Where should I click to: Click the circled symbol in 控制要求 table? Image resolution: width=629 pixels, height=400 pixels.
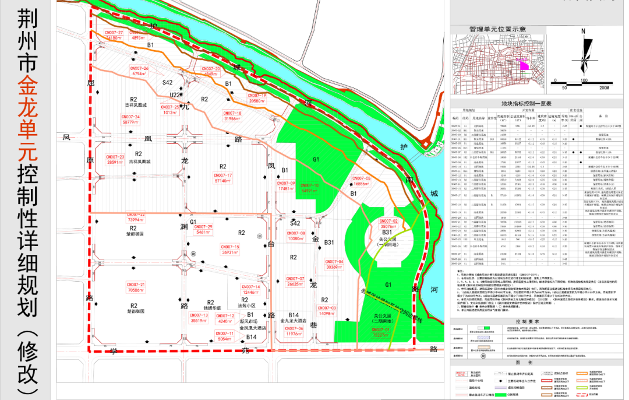pyautogui.click(x=483, y=356)
